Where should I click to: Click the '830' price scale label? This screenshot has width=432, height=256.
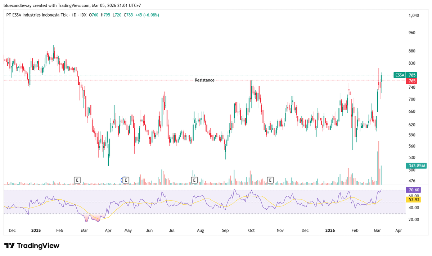pyautogui.click(x=412, y=63)
